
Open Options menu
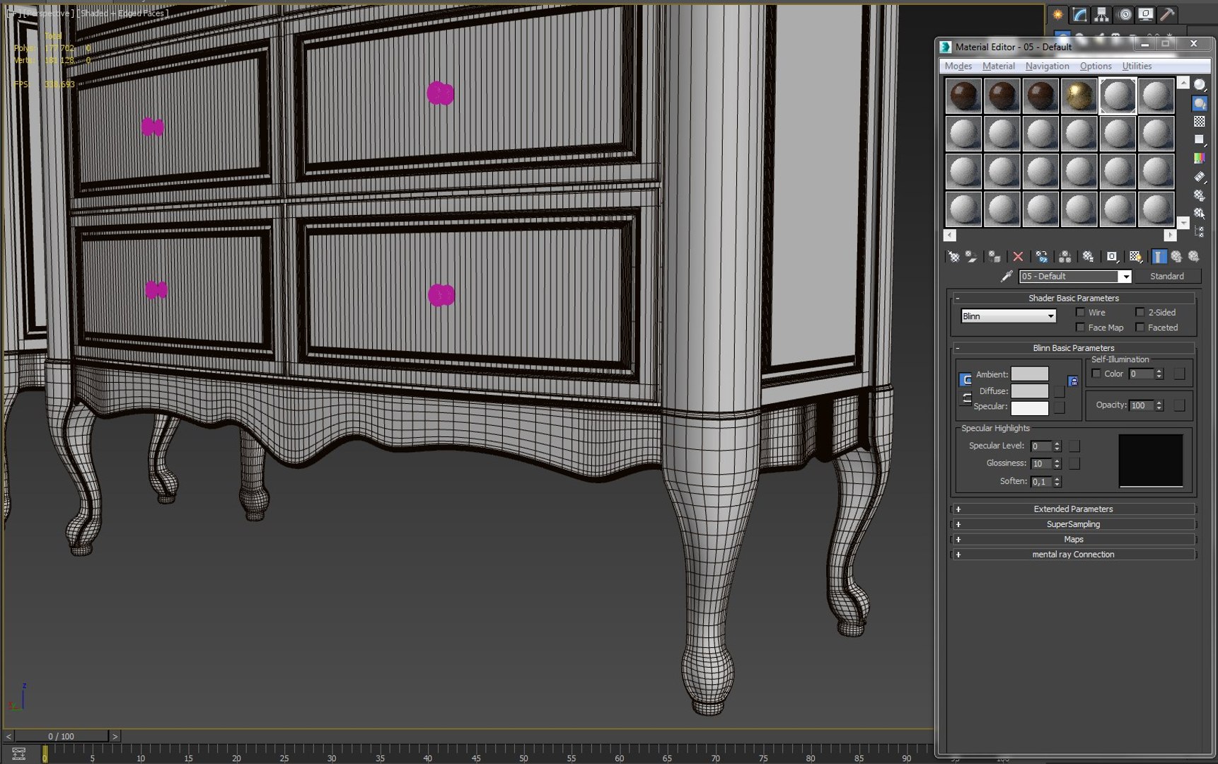(1095, 66)
